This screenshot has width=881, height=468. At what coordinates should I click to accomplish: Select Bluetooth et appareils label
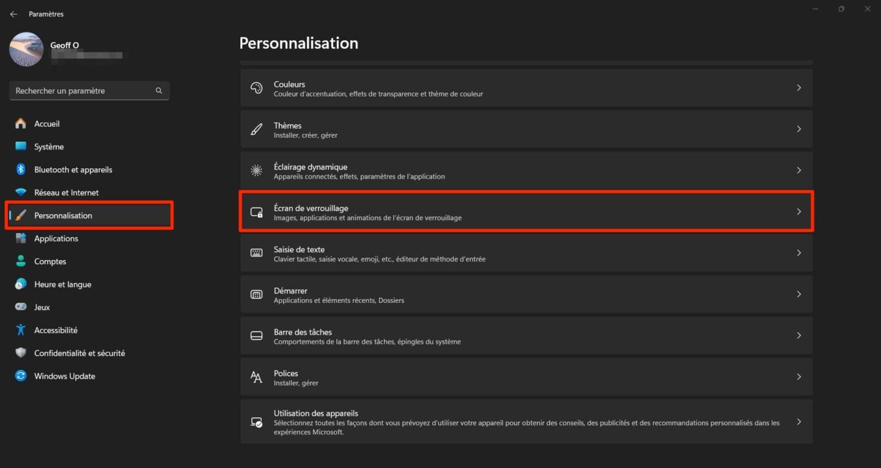73,170
